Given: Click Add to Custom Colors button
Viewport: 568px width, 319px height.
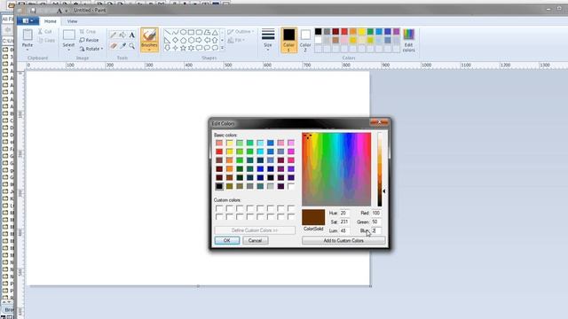Looking at the screenshot, I should coord(343,240).
